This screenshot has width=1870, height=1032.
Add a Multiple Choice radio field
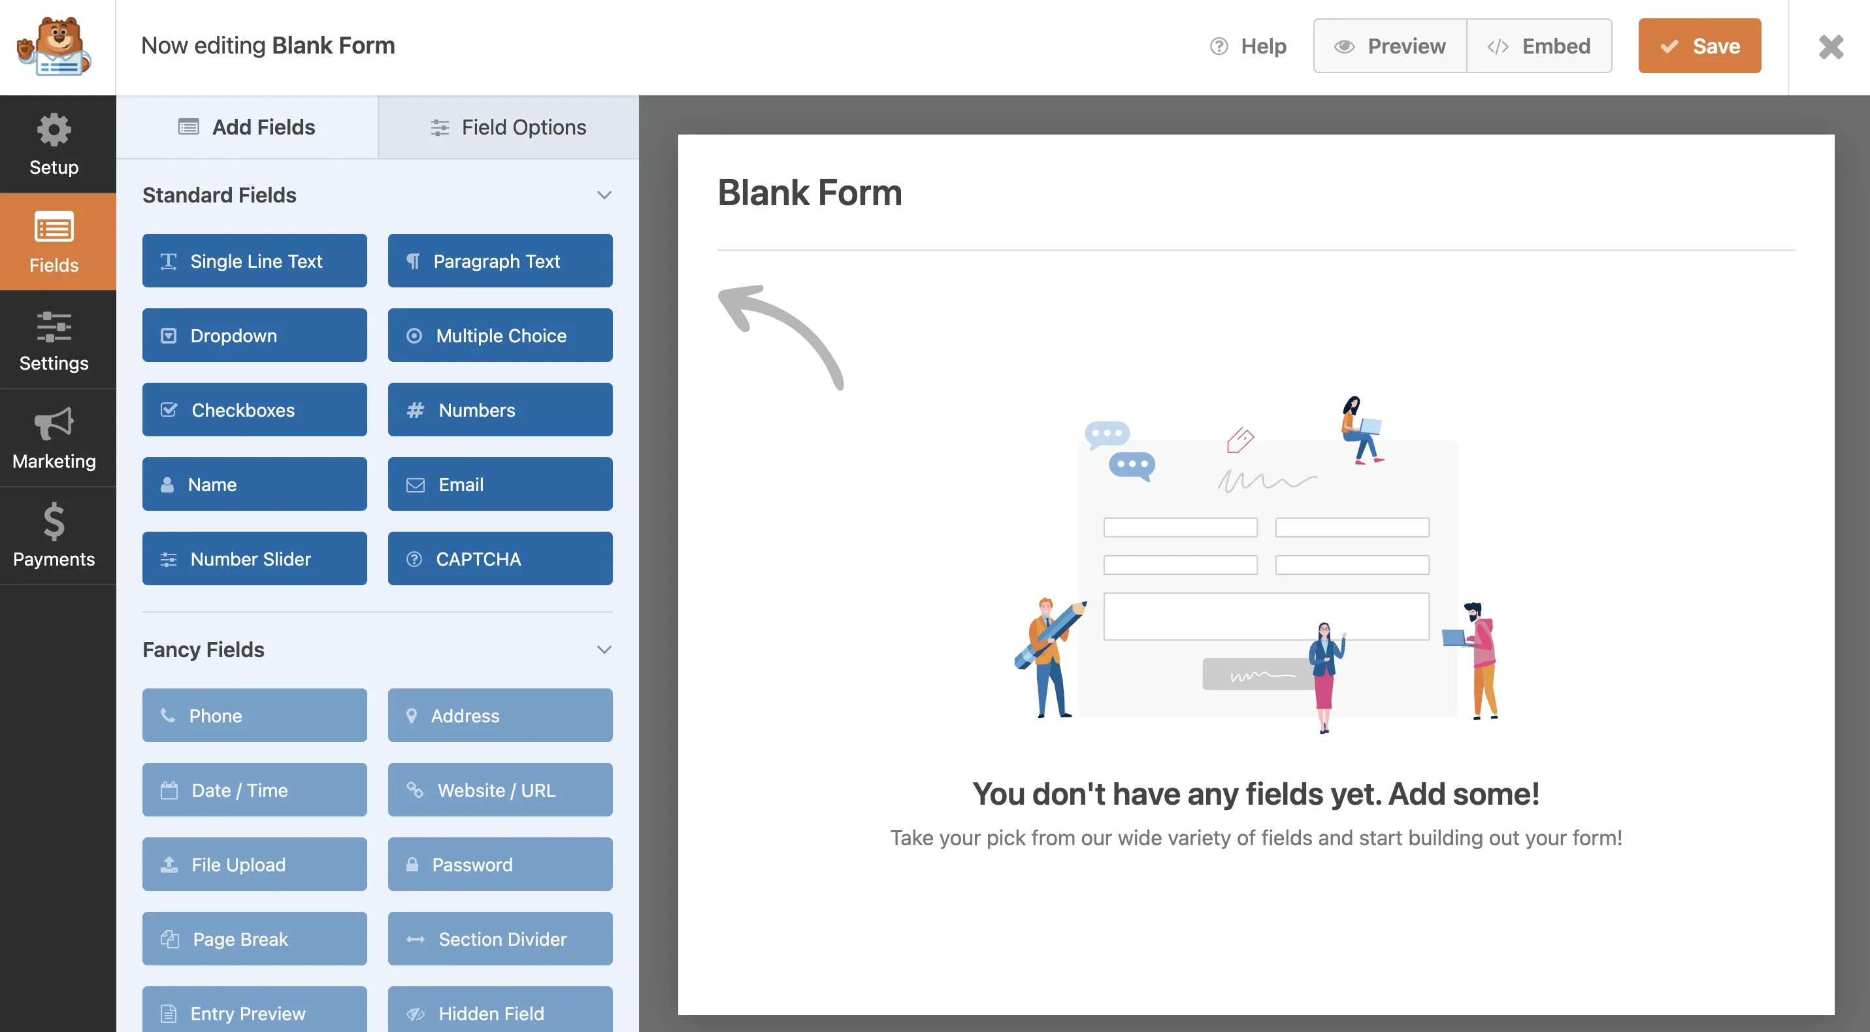tap(499, 335)
